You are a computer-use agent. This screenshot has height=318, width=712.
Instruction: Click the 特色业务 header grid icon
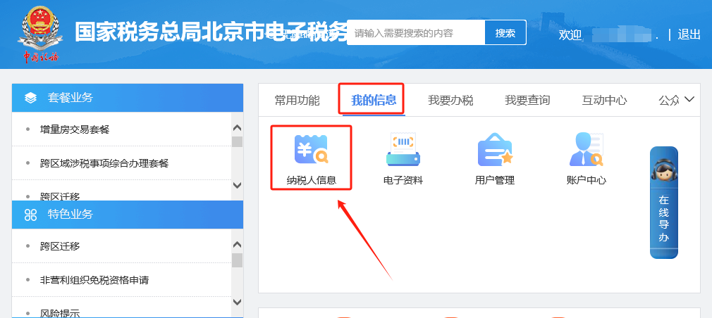tap(30, 215)
